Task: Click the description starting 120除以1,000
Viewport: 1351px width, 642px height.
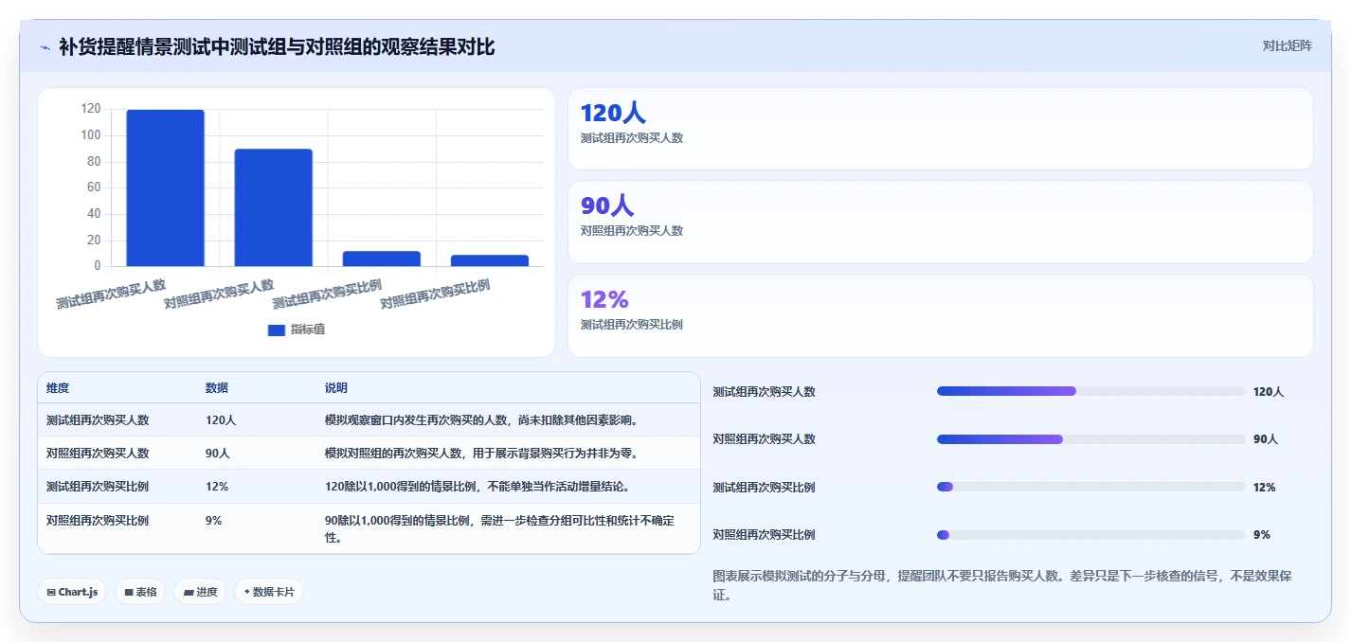Action: click(477, 487)
